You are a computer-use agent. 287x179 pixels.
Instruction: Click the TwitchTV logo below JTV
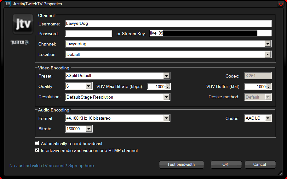(x=20, y=42)
